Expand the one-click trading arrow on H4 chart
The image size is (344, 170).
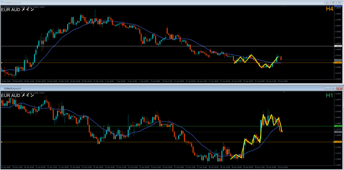pyautogui.click(x=2, y=6)
